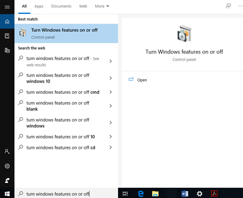
Task: Select 'turn windows features on or off cd' suggestion
Action: click(66, 148)
